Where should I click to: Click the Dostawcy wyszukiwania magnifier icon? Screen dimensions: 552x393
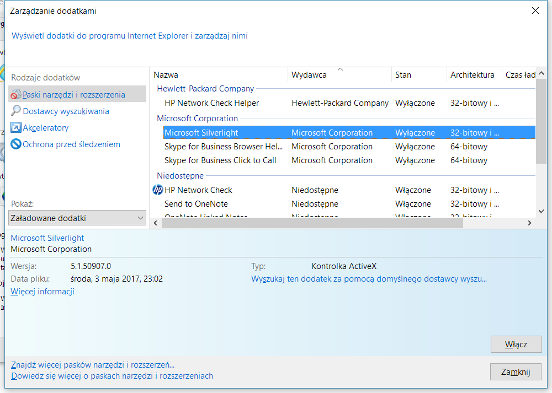pos(16,111)
